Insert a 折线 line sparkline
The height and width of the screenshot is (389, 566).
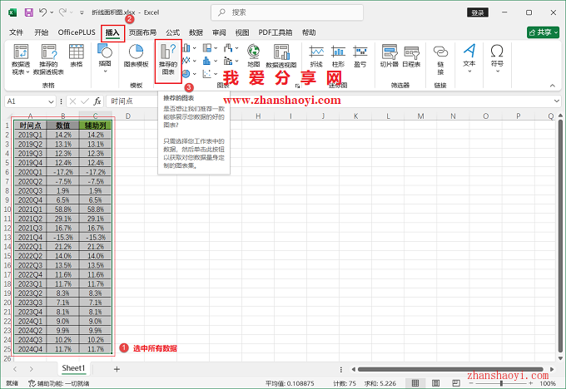tap(316, 56)
